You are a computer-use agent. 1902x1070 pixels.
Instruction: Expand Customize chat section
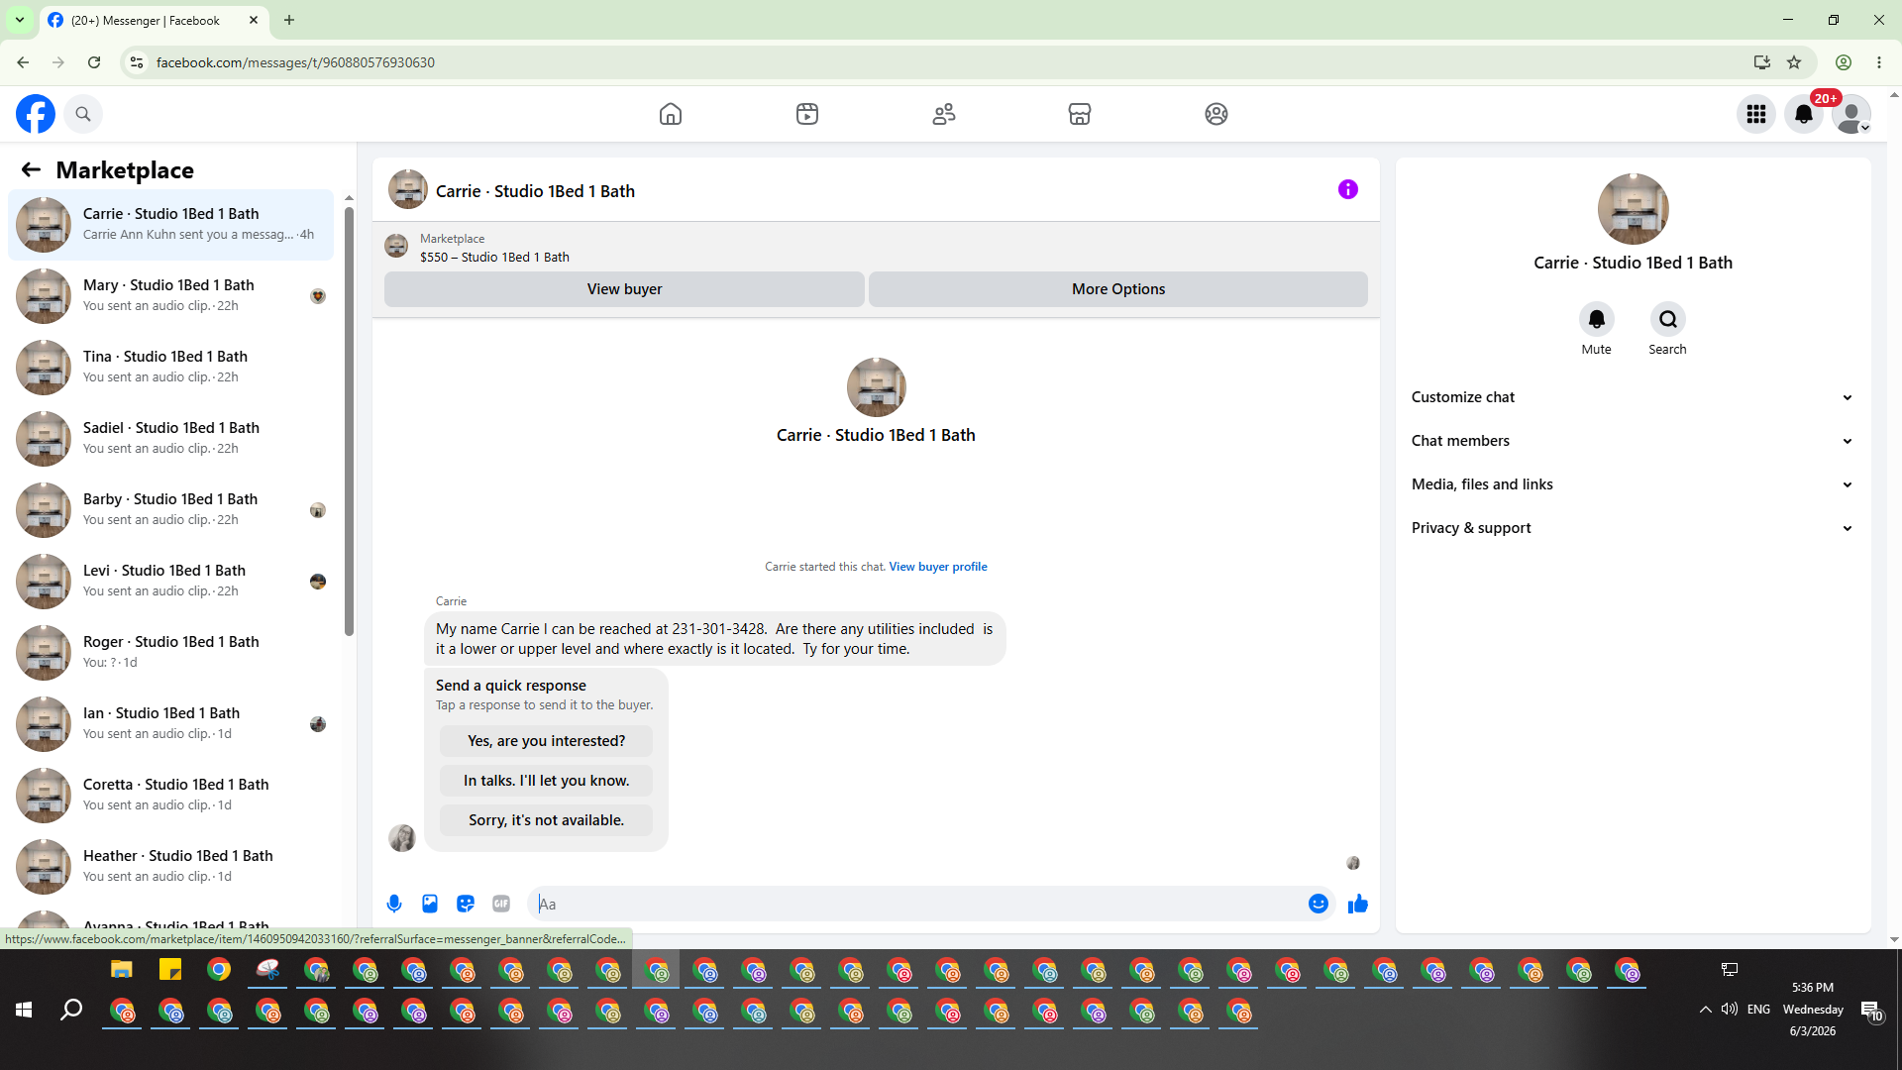1634,397
